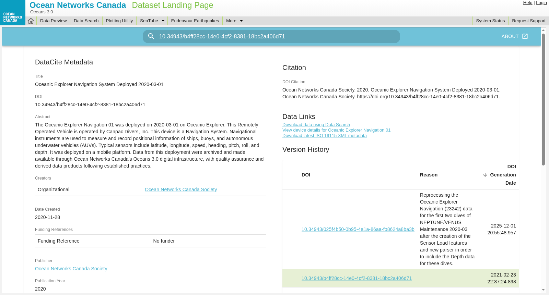
Task: Select the SeaTube menu item
Action: [149, 21]
